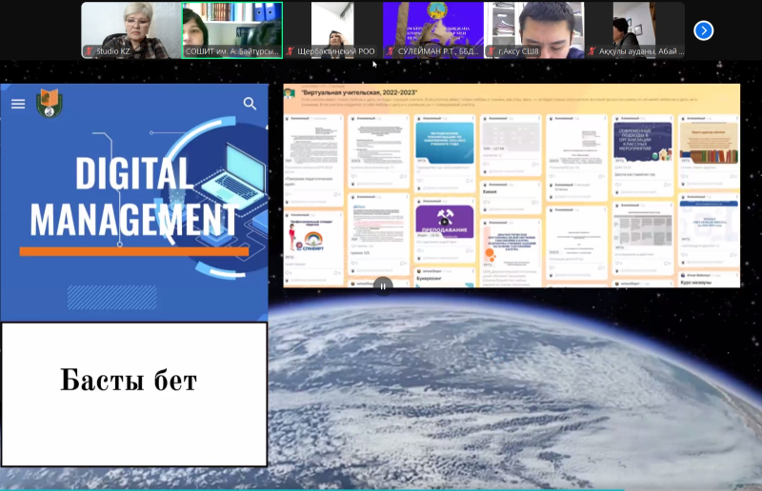This screenshot has width=762, height=491.
Task: Select the Studio KZ participant video
Action: coord(130,25)
